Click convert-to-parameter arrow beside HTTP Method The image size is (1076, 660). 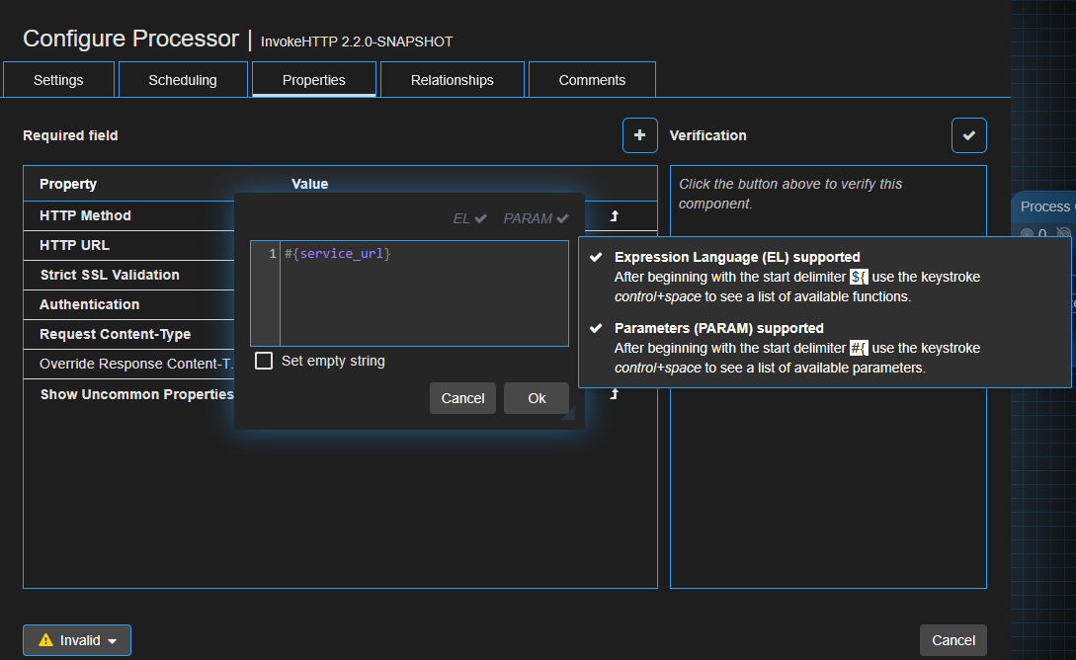(614, 216)
